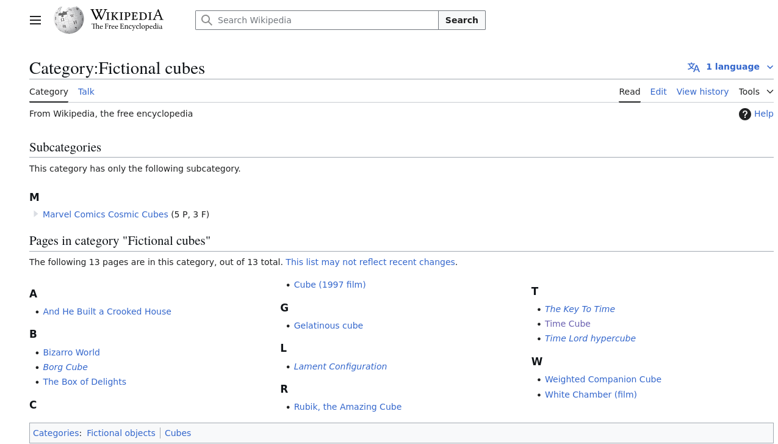Open the Bizarro World article

(x=71, y=352)
